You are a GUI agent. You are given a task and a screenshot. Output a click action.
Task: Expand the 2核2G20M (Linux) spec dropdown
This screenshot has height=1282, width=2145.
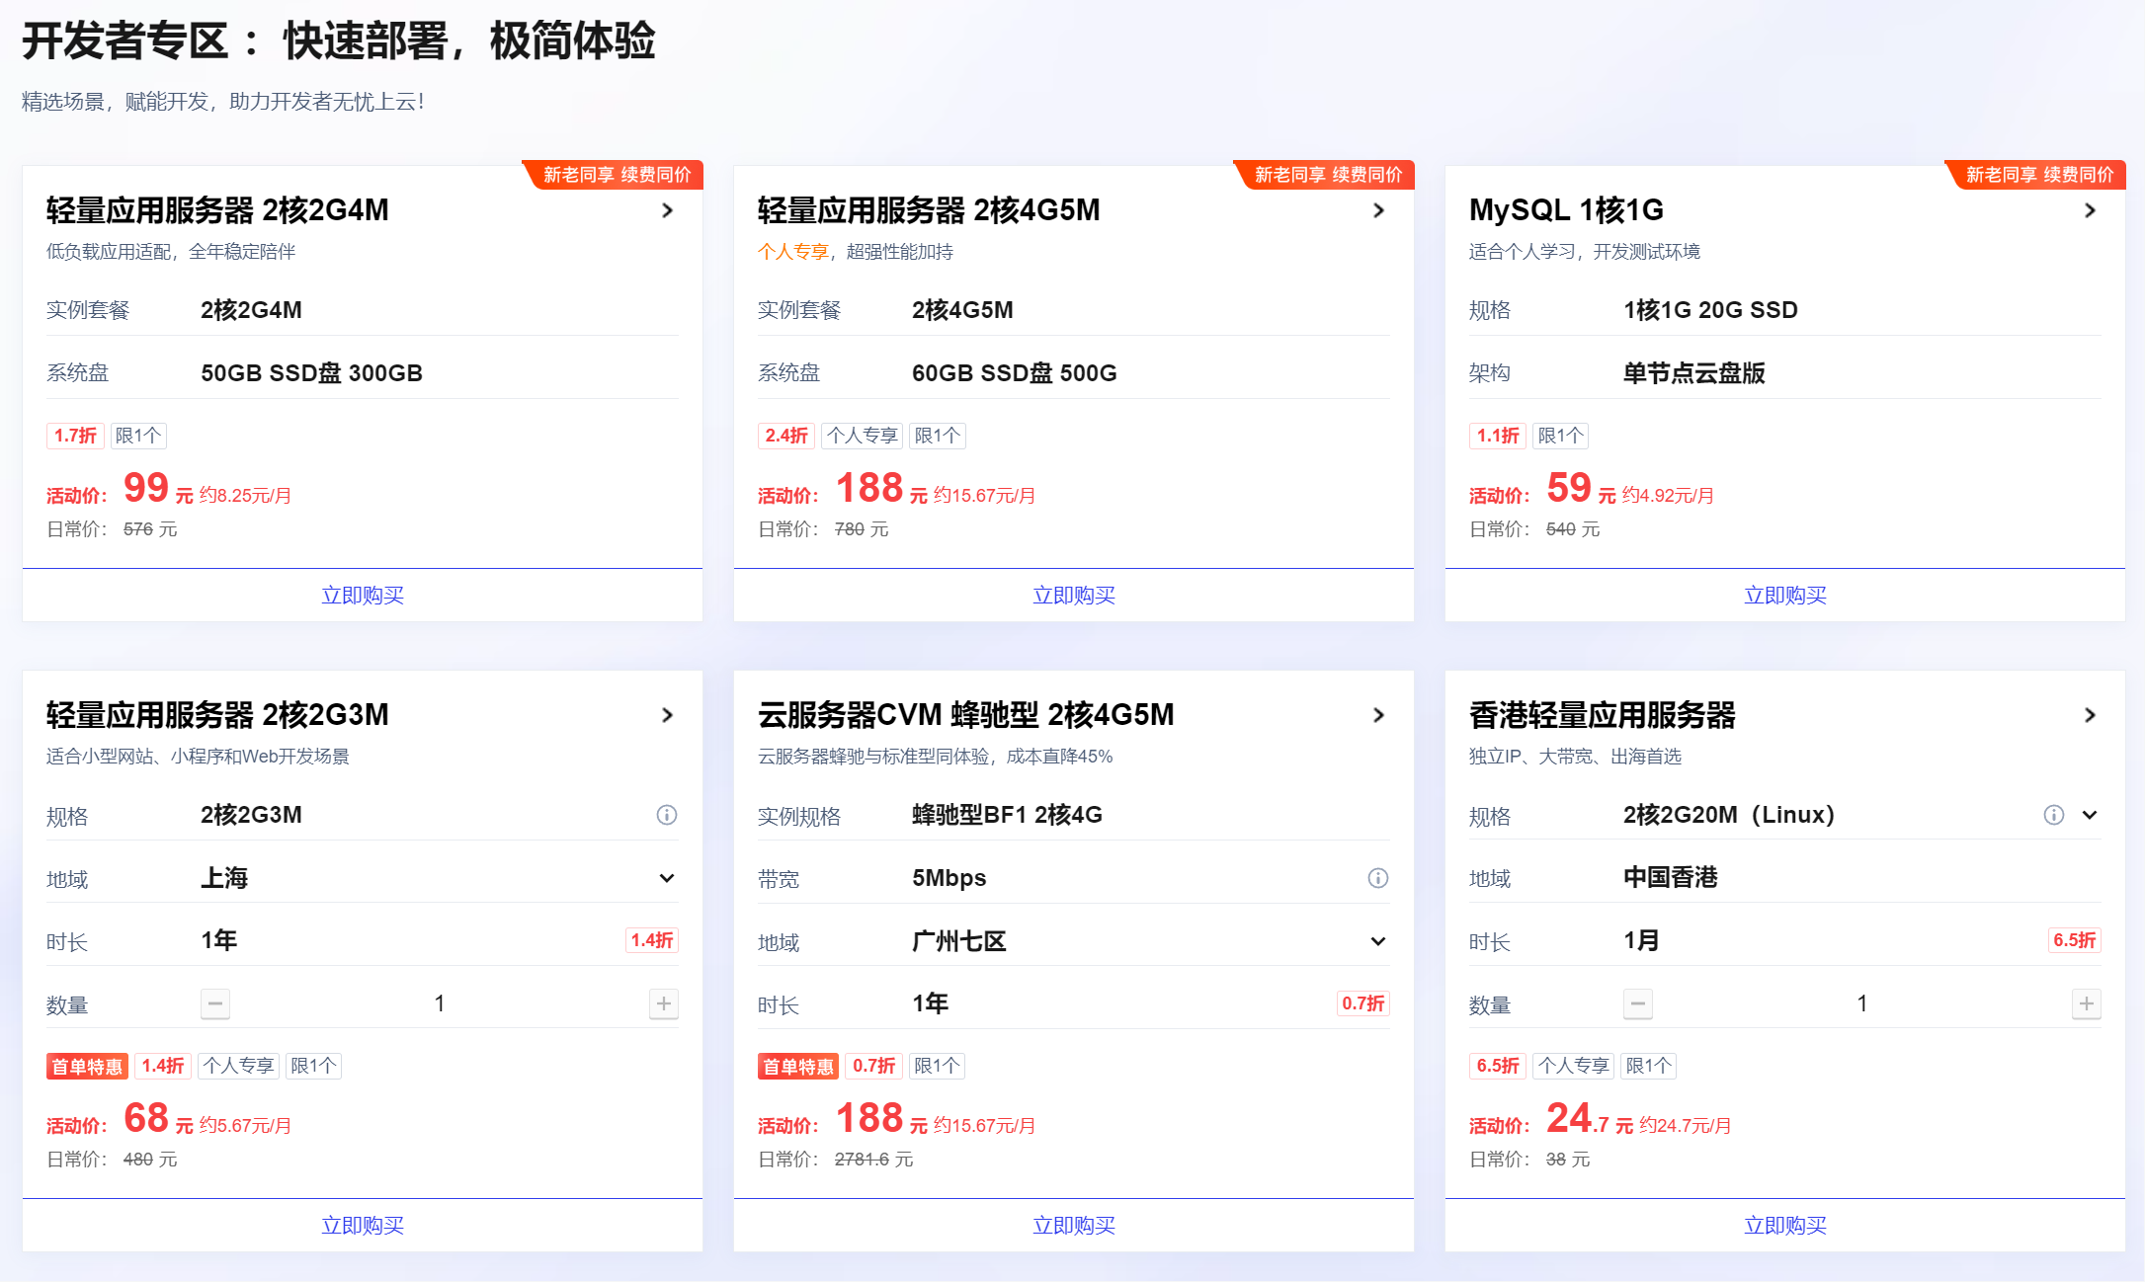pyautogui.click(x=2090, y=815)
